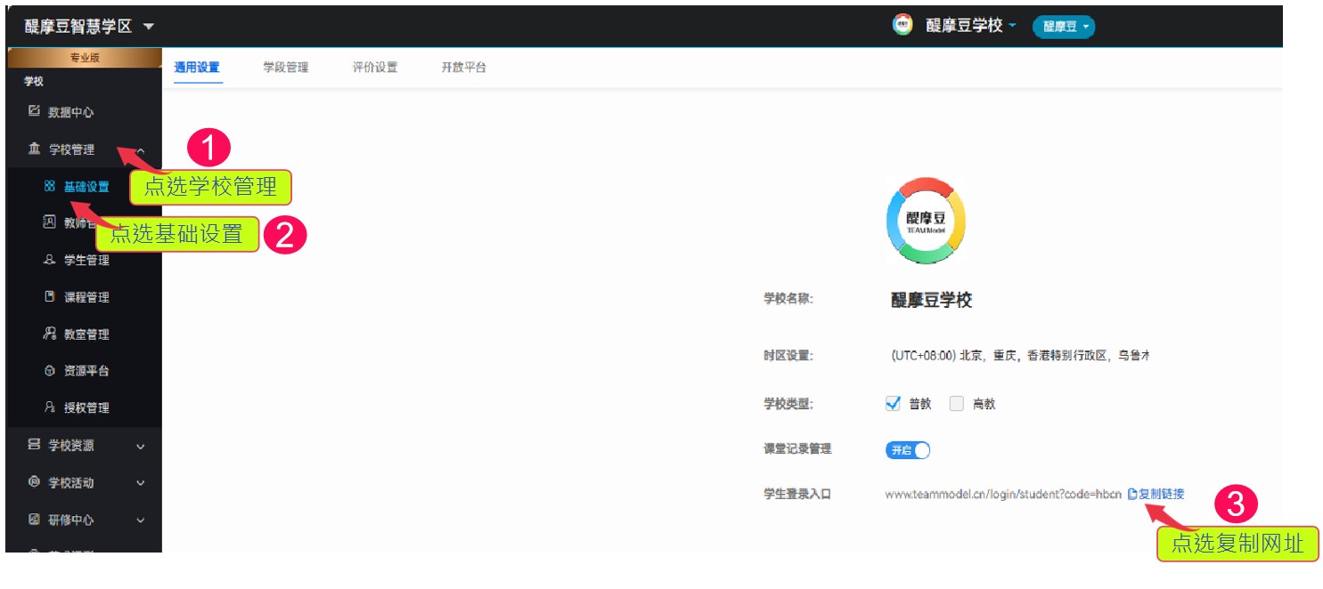Image resolution: width=1323 pixels, height=589 pixels.
Task: Open 教师管理 via its sidebar icon
Action: (x=49, y=222)
